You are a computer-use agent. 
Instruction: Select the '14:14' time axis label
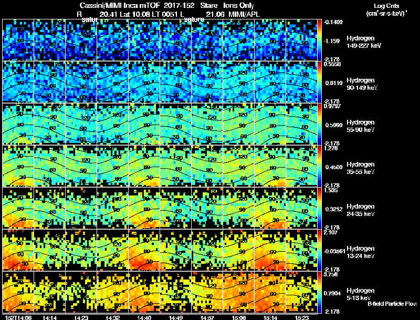[x=49, y=317]
